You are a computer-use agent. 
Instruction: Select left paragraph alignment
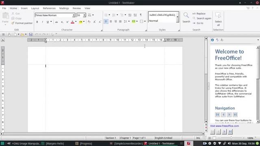[x=106, y=21]
